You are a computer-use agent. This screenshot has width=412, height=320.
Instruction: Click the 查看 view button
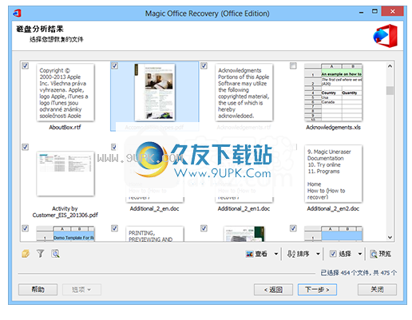tap(256, 254)
